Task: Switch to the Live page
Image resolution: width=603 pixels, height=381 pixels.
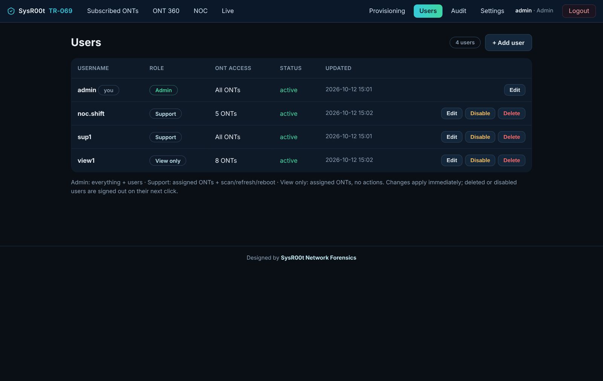Action: coord(228,11)
